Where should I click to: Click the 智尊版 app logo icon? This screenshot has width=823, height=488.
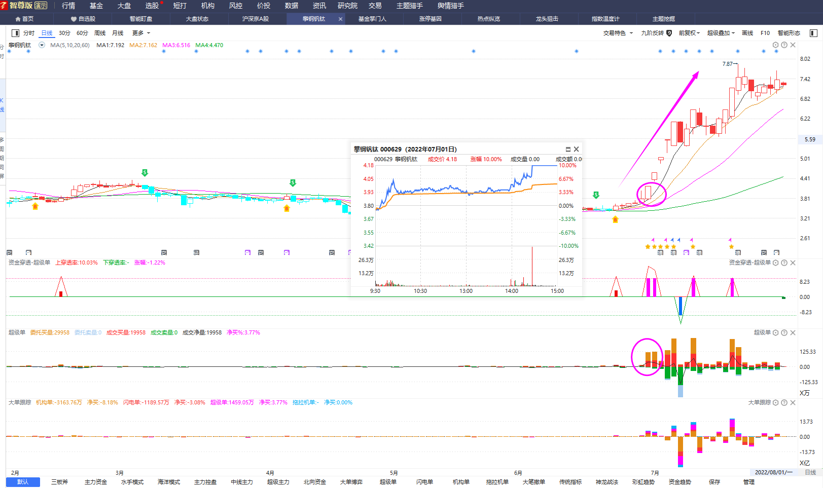(x=4, y=6)
